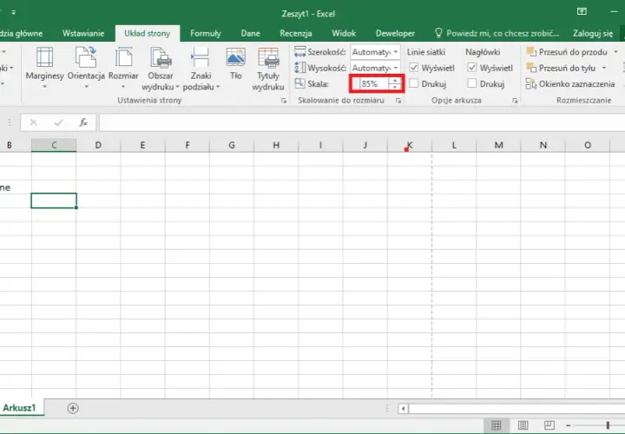Viewport: 625px width, 434px height.
Task: Open the Skalowanie do rozmiaru dialog launcher
Action: click(398, 101)
